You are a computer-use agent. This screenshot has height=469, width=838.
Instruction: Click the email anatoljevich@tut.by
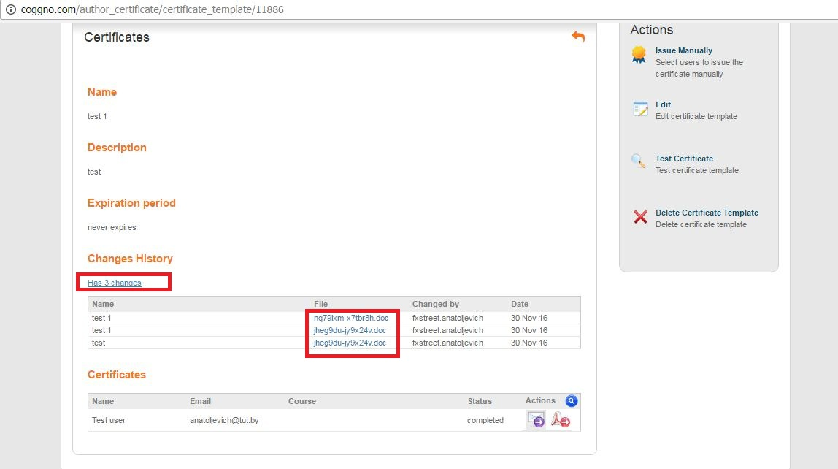click(x=224, y=420)
